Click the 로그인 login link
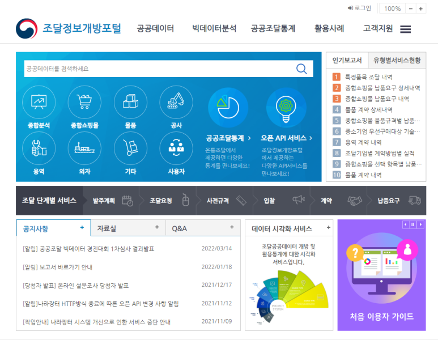The width and height of the screenshot is (438, 340). pyautogui.click(x=359, y=8)
